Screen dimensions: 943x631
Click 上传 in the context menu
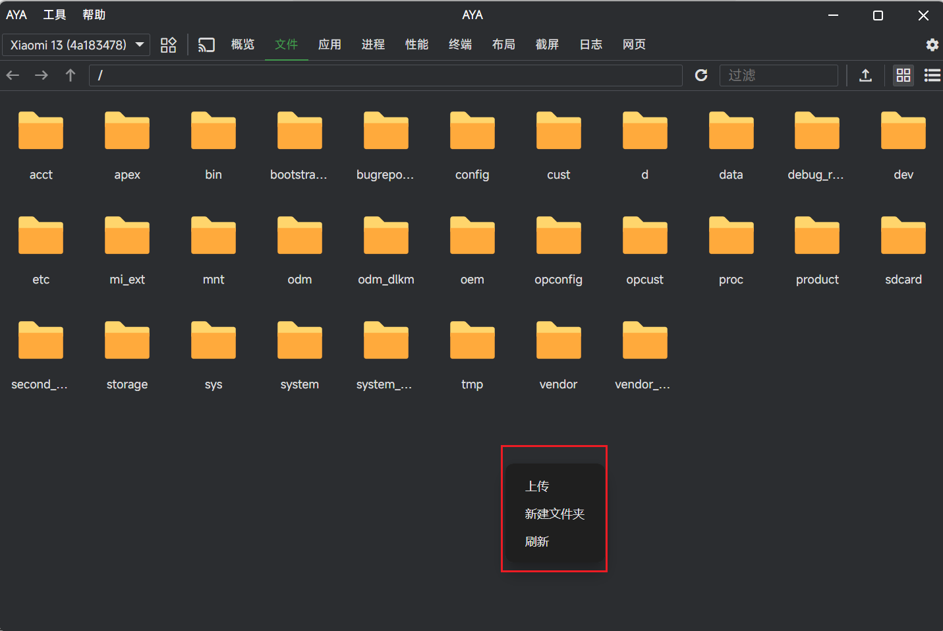tap(536, 486)
